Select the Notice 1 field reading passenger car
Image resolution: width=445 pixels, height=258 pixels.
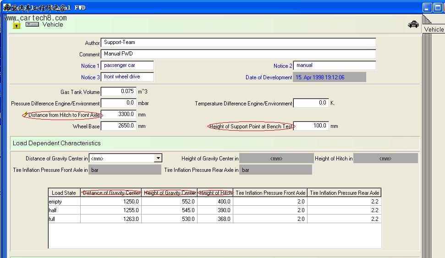127,65
